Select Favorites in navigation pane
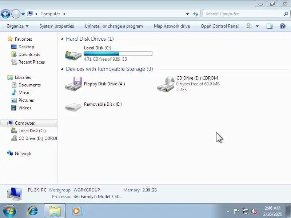 (23, 39)
